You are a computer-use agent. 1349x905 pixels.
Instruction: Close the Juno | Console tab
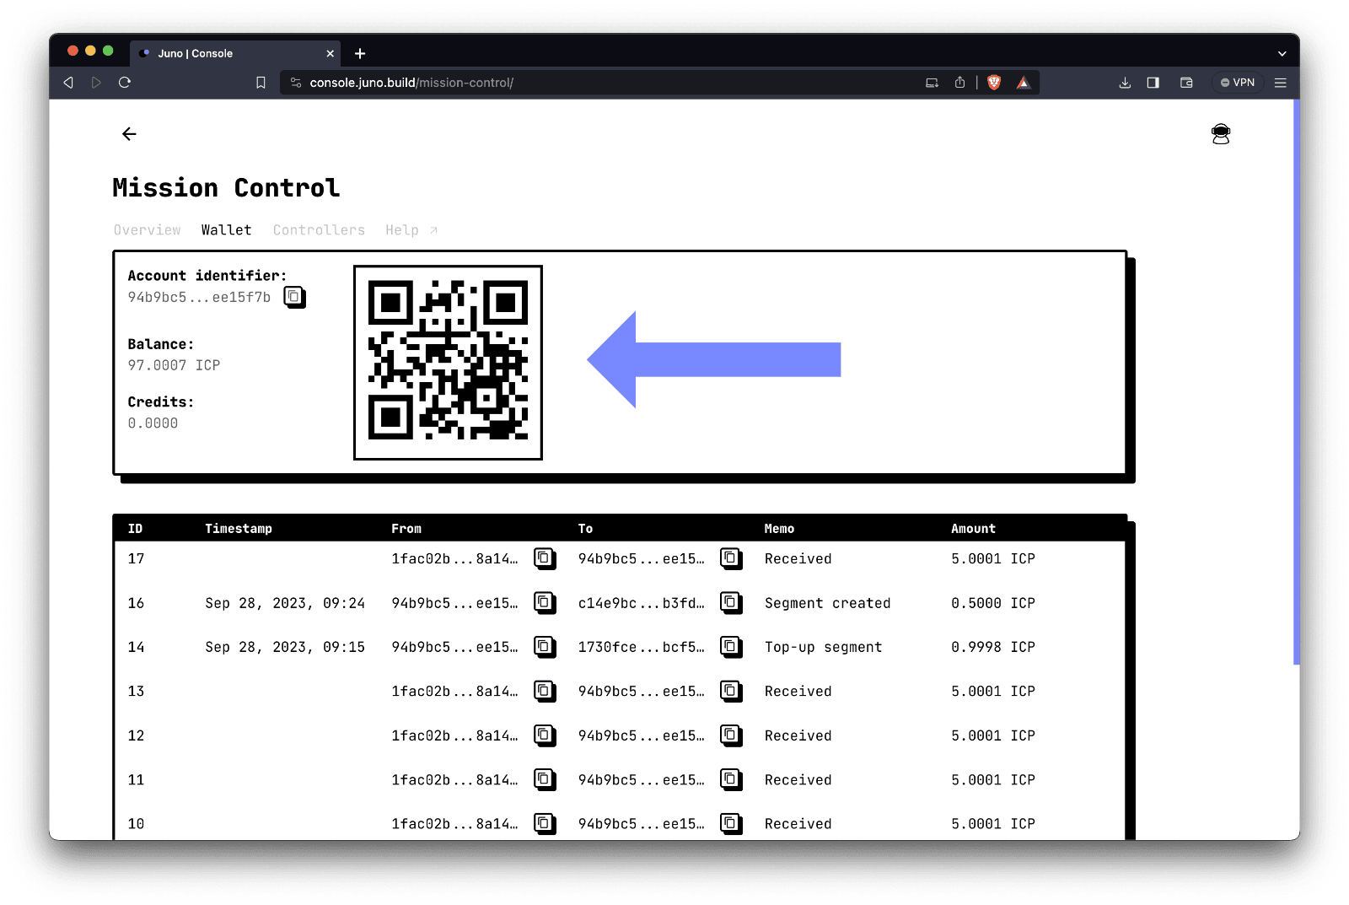[330, 53]
